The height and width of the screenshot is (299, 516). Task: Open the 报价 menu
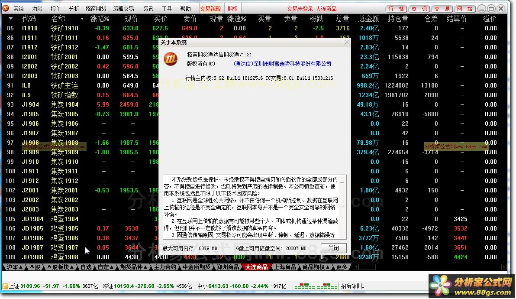pos(55,9)
